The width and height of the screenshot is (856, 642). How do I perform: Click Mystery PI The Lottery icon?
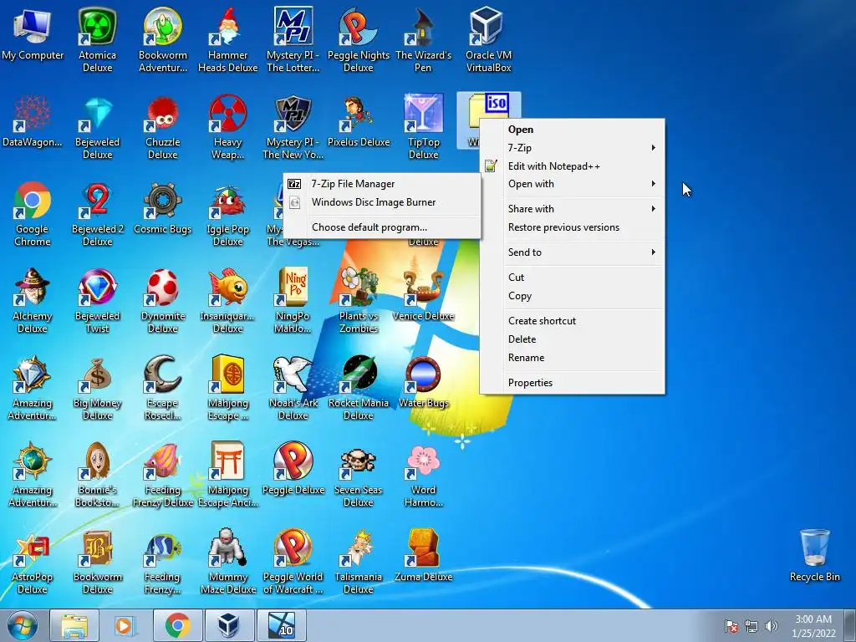tap(293, 39)
